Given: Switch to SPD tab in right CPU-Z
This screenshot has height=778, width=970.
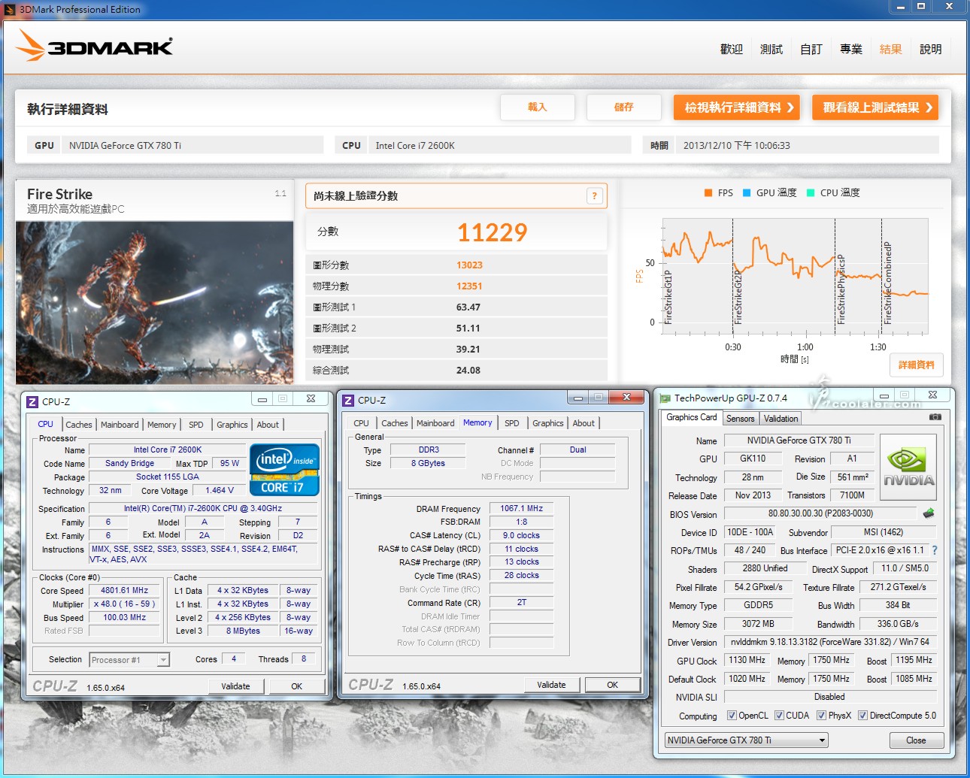Looking at the screenshot, I should click(x=512, y=423).
